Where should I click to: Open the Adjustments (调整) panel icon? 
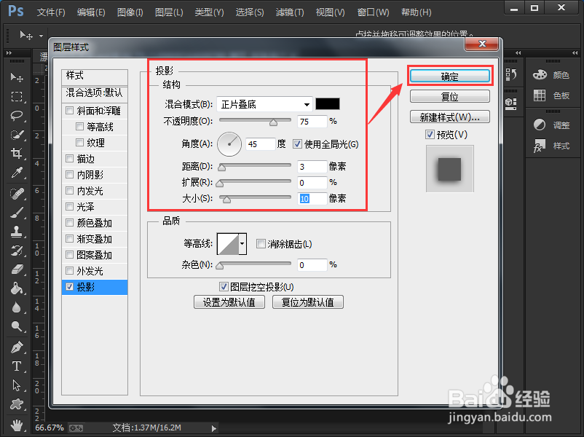click(x=540, y=125)
